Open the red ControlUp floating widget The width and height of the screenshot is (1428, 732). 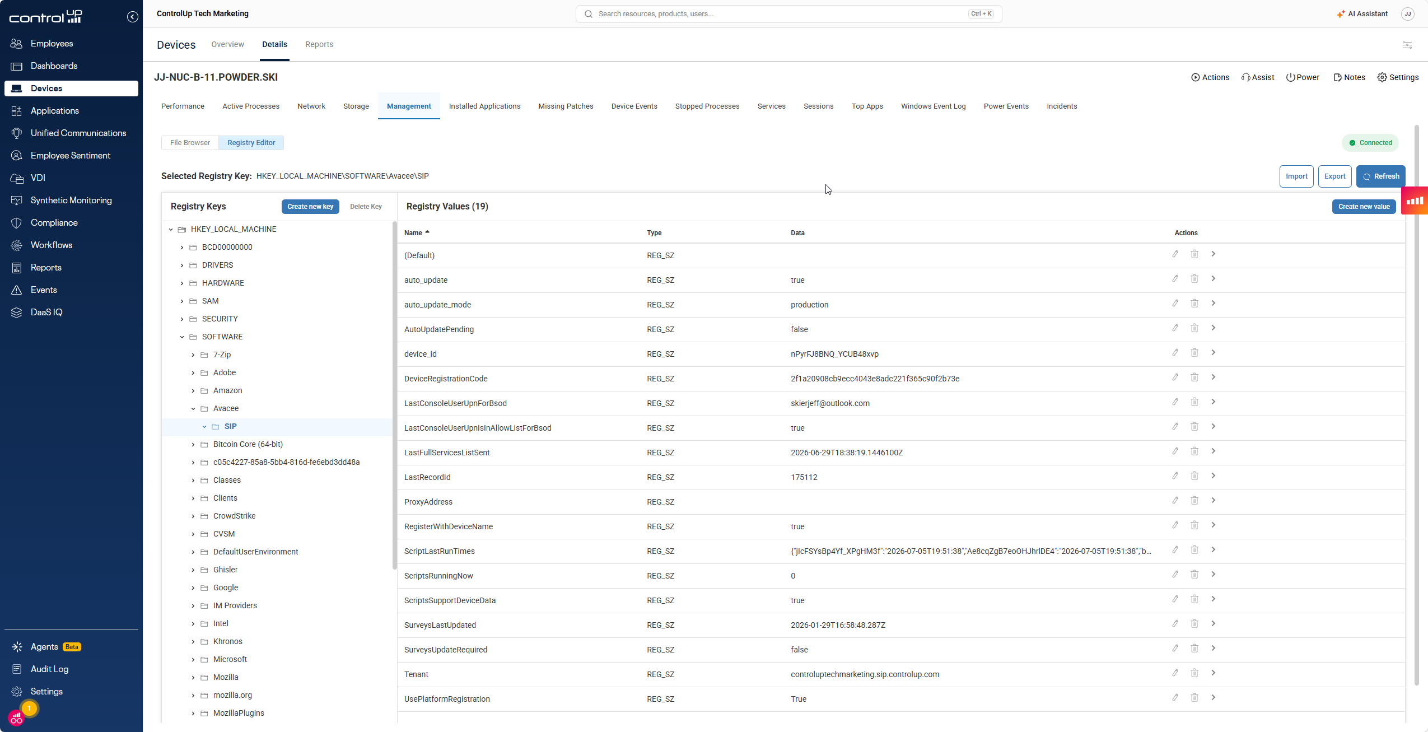point(1415,201)
